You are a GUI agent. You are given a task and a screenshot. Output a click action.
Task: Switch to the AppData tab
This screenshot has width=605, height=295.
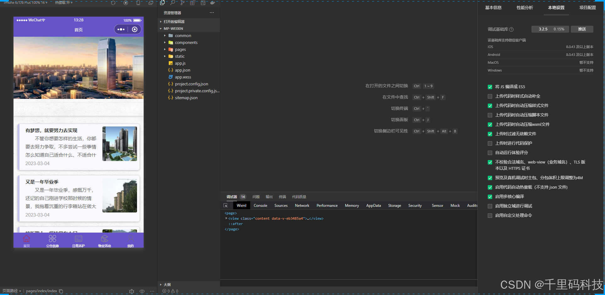[373, 206]
